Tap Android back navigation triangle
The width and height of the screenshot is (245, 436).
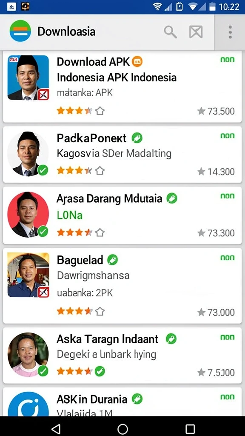tap(56, 428)
